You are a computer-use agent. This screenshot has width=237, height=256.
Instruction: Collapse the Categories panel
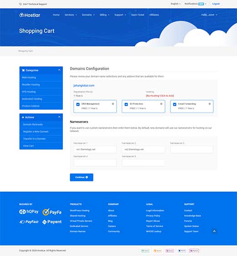click(59, 70)
